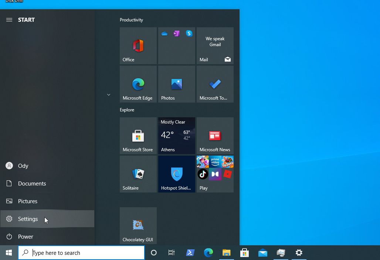Open File Explorer from taskbar
Screen dimensions: 380x260
(x=226, y=253)
